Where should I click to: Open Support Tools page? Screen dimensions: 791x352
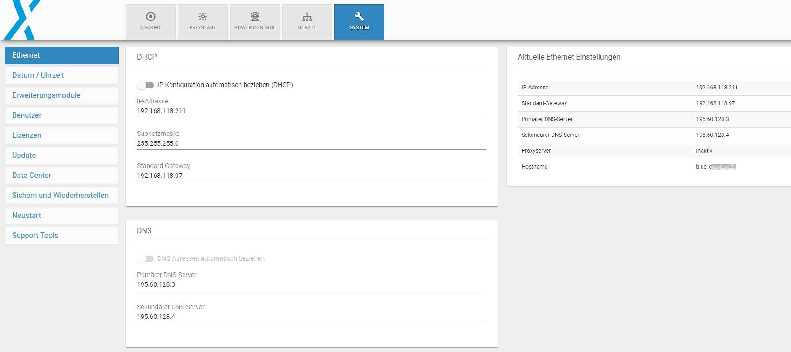coord(61,235)
